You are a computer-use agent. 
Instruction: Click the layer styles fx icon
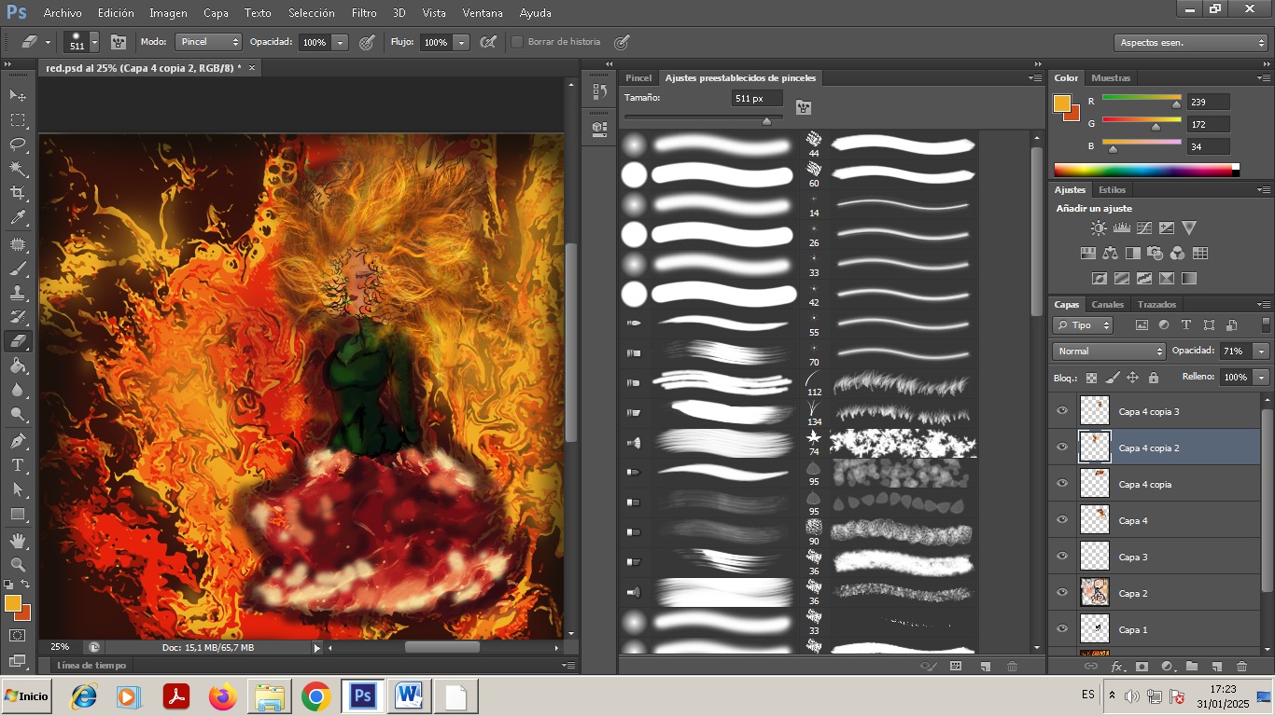1116,667
